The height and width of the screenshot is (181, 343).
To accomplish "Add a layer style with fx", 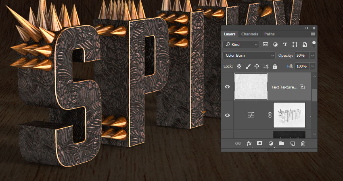I will [x=249, y=144].
